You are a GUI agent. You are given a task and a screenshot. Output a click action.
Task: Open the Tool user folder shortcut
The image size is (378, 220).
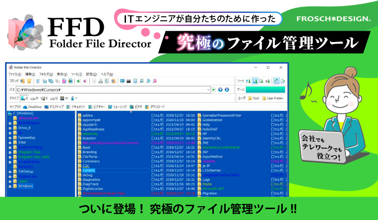click(253, 98)
